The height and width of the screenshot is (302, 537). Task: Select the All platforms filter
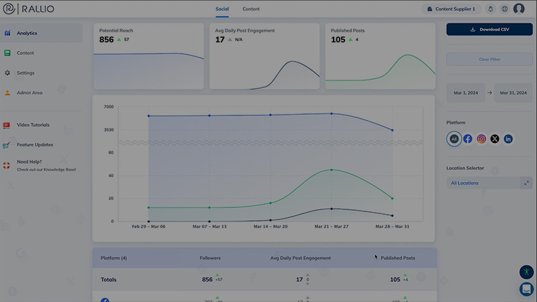coord(454,139)
